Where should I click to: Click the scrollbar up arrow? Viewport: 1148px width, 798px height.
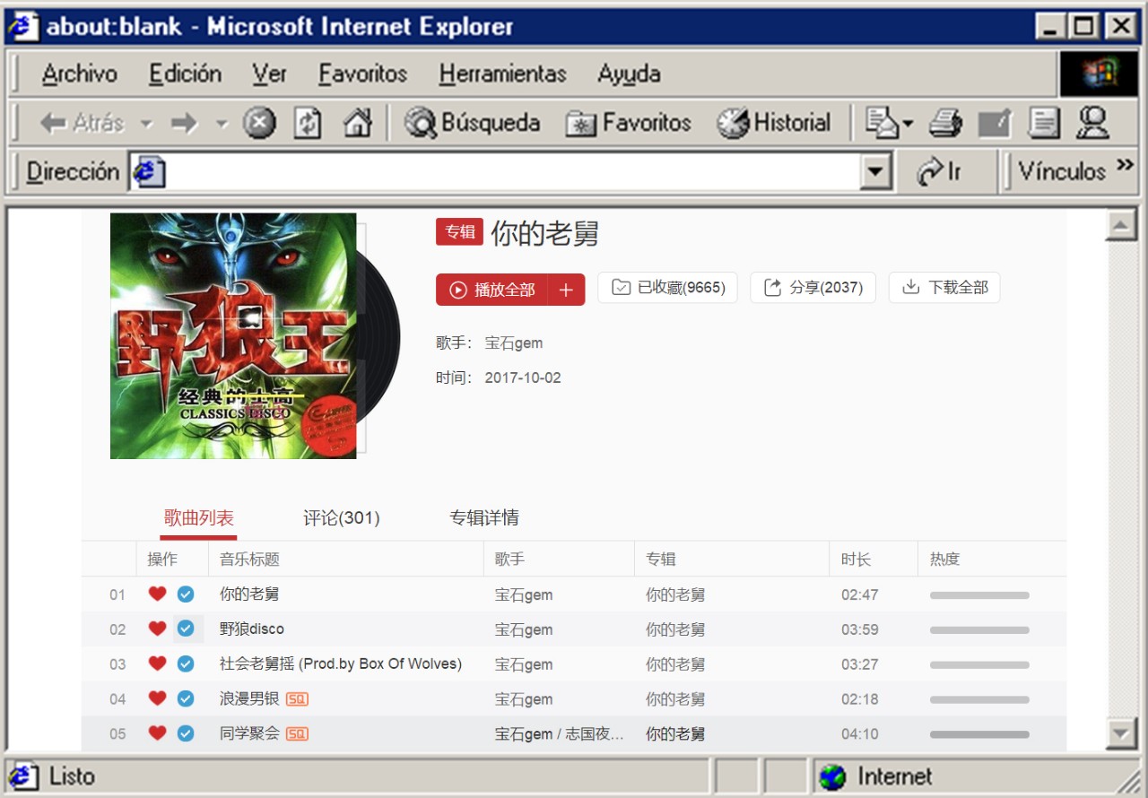(x=1122, y=225)
